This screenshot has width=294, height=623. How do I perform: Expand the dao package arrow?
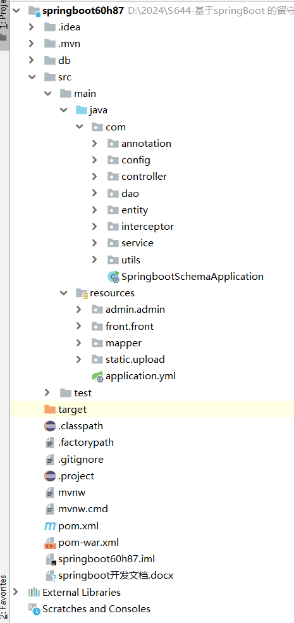pos(94,193)
